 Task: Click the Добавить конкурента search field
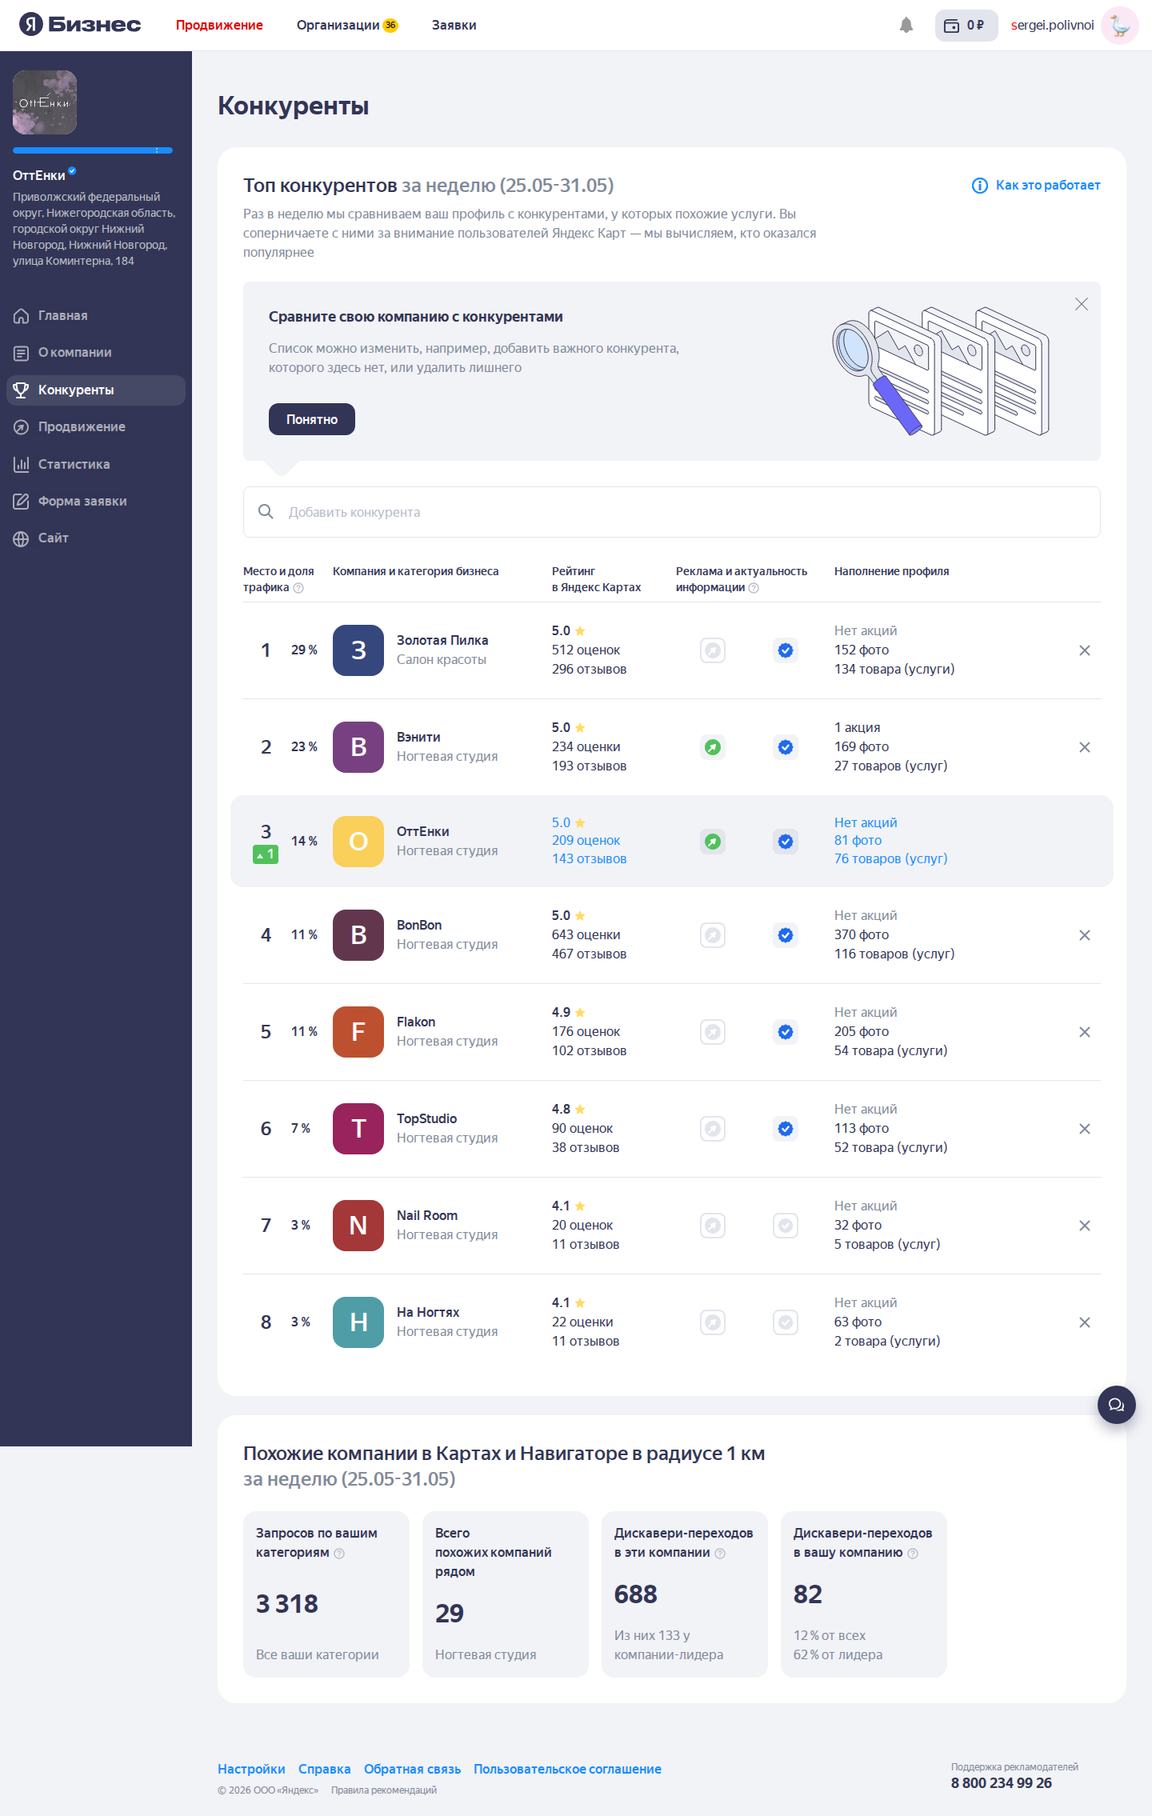pos(672,512)
